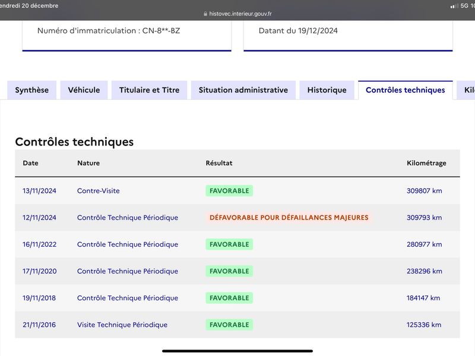Tap the cellular signal bars icon
This screenshot has width=475, height=356.
pos(454,6)
